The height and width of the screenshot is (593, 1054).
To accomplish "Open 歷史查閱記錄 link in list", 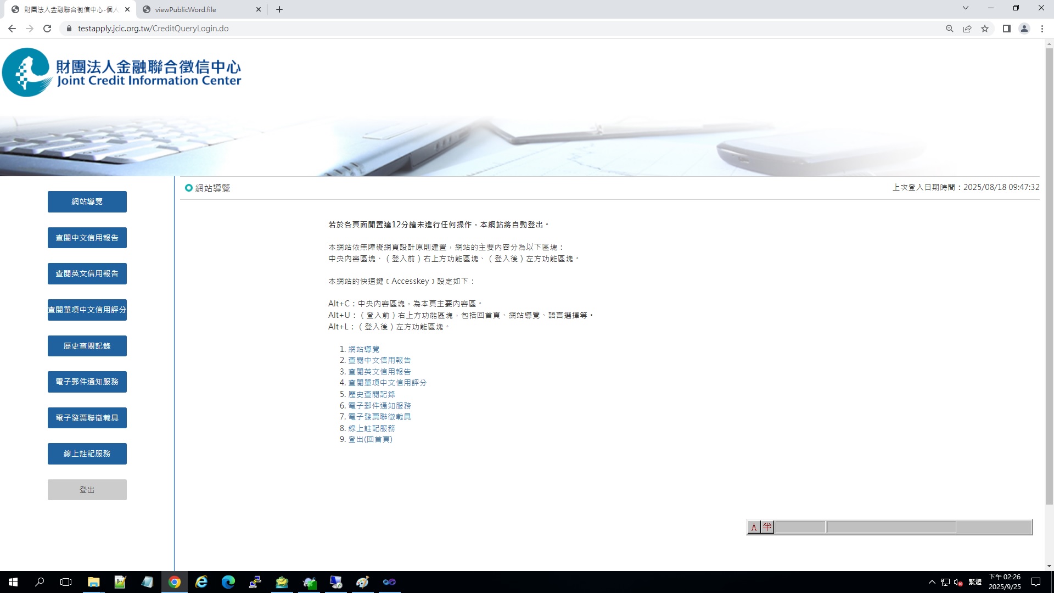I will pyautogui.click(x=371, y=394).
